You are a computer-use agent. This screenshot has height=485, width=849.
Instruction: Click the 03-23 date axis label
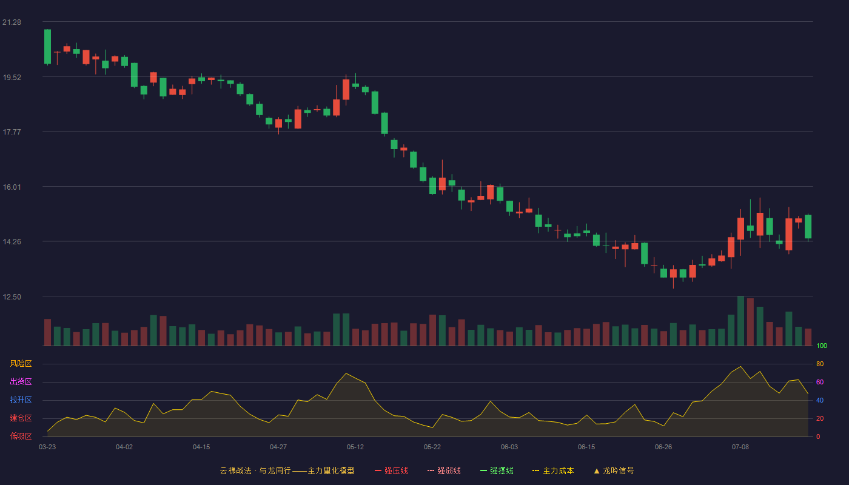47,447
